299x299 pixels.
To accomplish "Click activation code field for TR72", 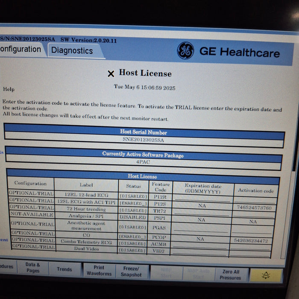I will point(254,214).
